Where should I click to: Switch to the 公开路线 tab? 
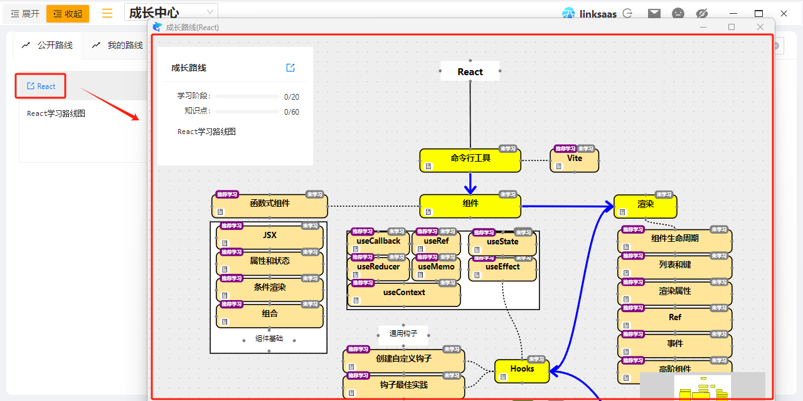(x=47, y=45)
